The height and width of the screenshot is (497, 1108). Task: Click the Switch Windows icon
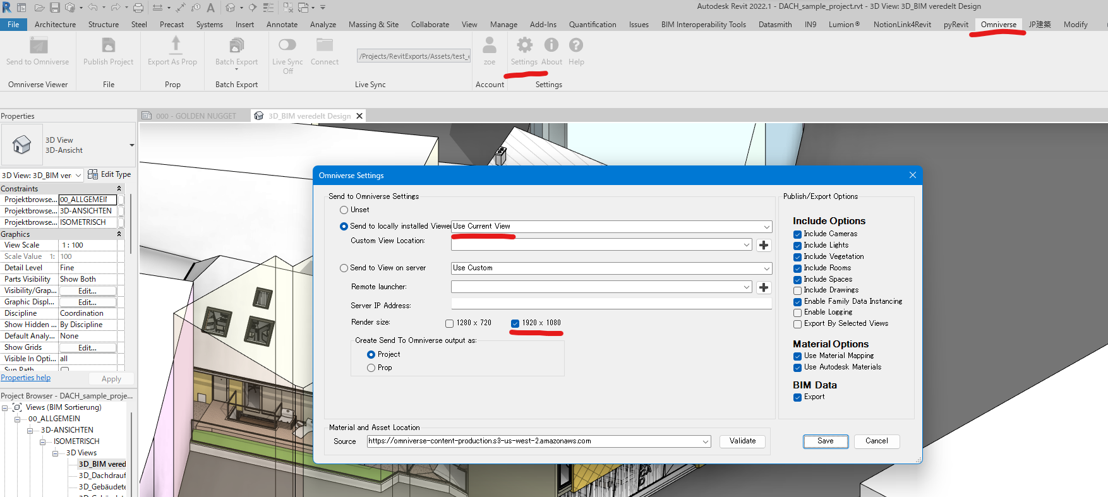click(x=303, y=8)
